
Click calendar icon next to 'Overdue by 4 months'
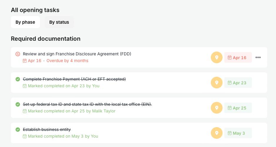tap(25, 61)
